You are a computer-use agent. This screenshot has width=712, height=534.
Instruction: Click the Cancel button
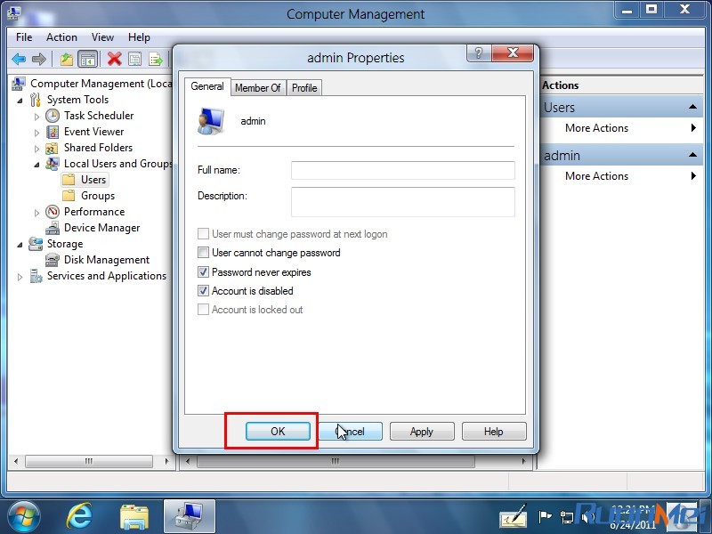tap(350, 432)
